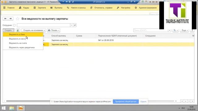Image resolution: width=198 pixels, height=111 pixels.
Task: Click Прекратить общий доступ button
Action: (126, 101)
